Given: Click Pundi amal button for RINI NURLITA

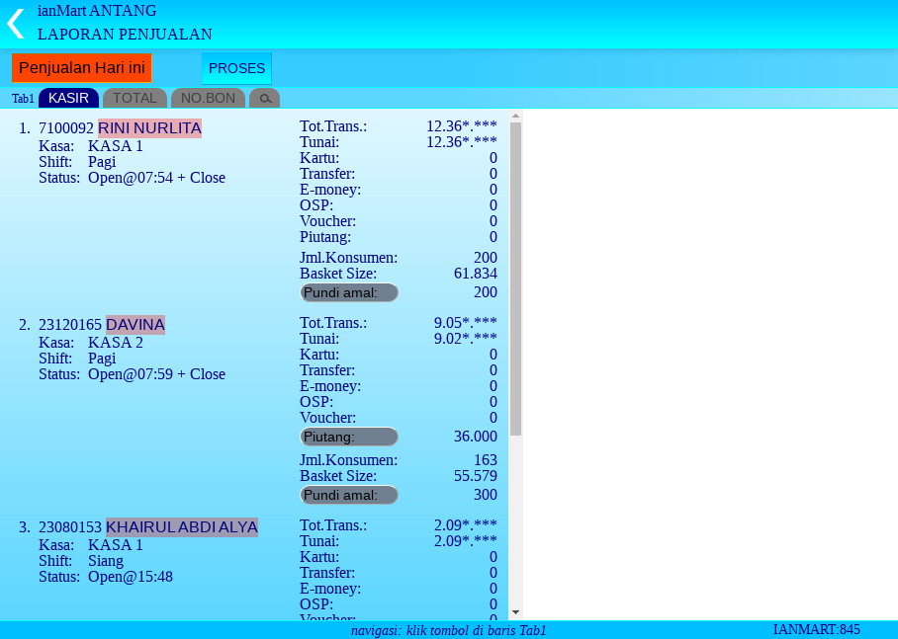Looking at the screenshot, I should (348, 292).
